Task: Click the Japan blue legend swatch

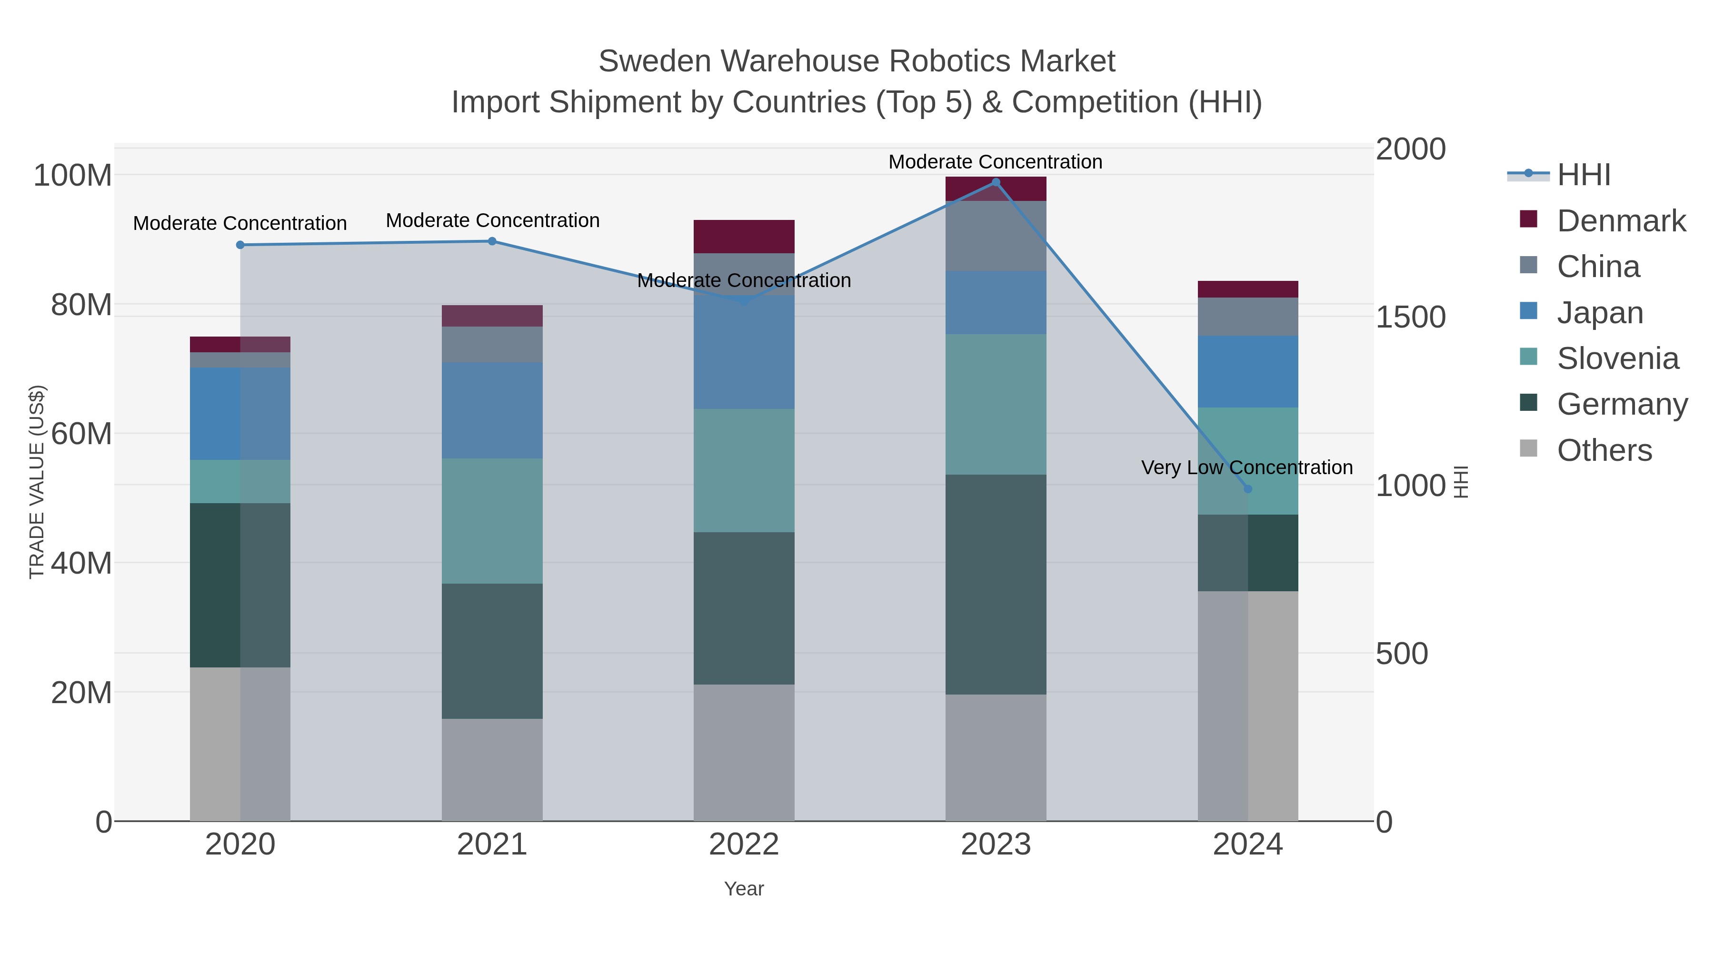Action: tap(1528, 311)
